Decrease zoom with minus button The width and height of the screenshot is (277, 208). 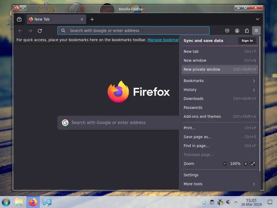pyautogui.click(x=225, y=164)
